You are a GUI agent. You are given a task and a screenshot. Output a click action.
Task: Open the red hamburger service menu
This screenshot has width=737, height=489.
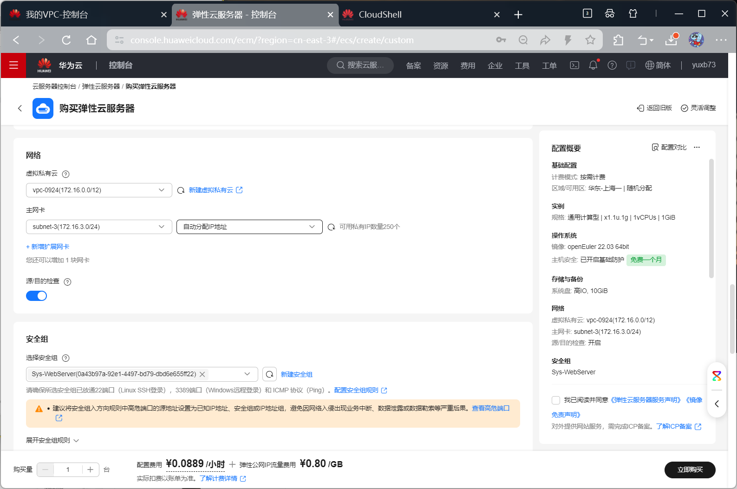pos(13,65)
